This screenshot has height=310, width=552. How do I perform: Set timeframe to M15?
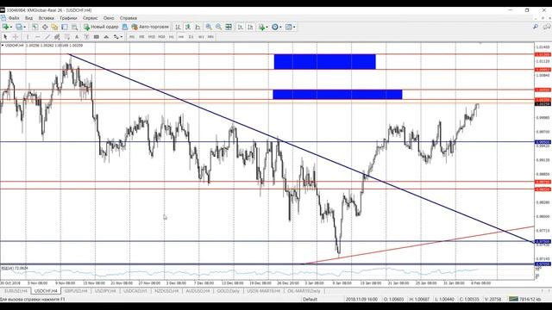pos(152,37)
